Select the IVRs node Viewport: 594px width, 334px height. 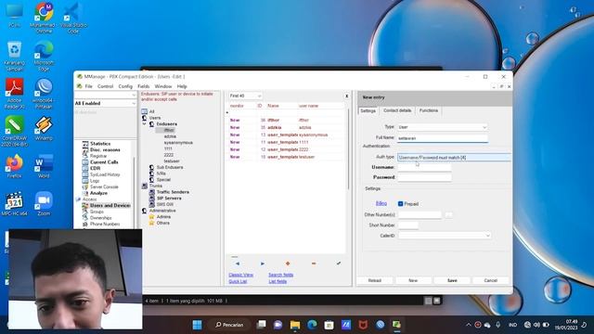[x=161, y=173]
